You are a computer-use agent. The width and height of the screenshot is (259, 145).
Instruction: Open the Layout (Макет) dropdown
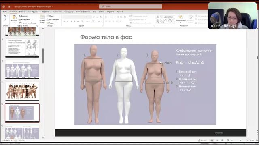coord(51,16)
